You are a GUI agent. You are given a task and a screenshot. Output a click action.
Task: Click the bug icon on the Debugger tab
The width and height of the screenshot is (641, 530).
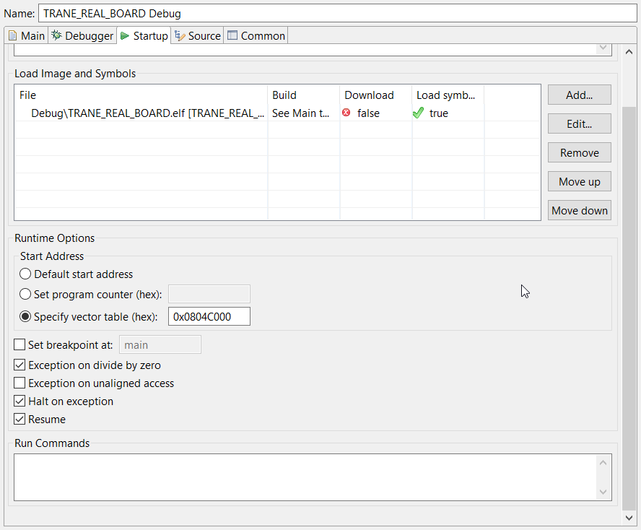57,35
